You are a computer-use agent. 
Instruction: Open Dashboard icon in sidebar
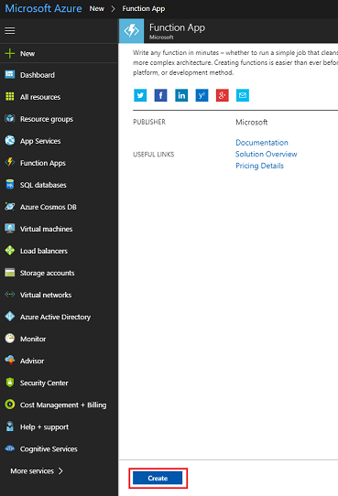point(10,75)
